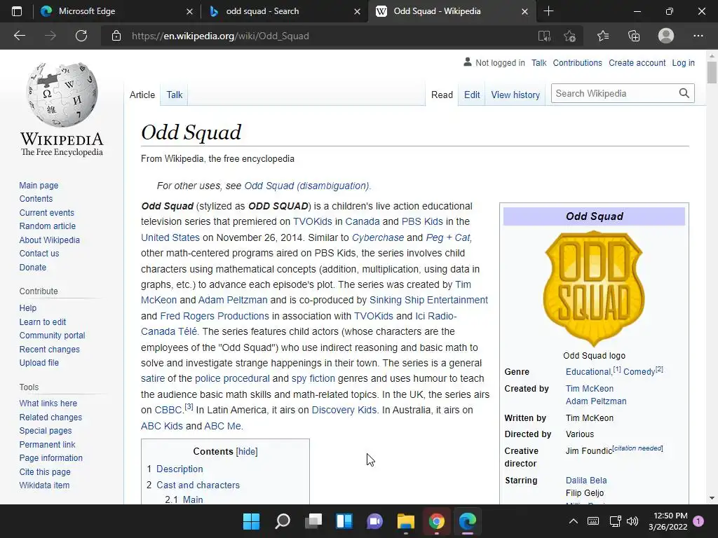Open Sinking Ship Entertainment link
Viewport: 718px width, 538px height.
428,300
